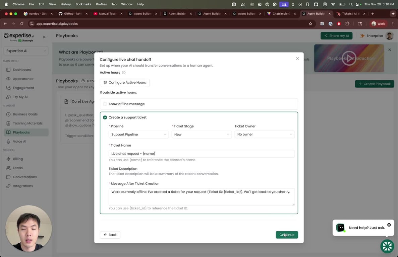
Task: Open macOS Spotlight search icon
Action: [x=350, y=4]
